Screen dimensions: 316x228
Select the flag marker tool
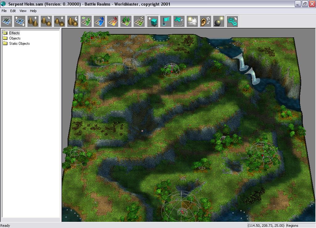tap(165, 21)
